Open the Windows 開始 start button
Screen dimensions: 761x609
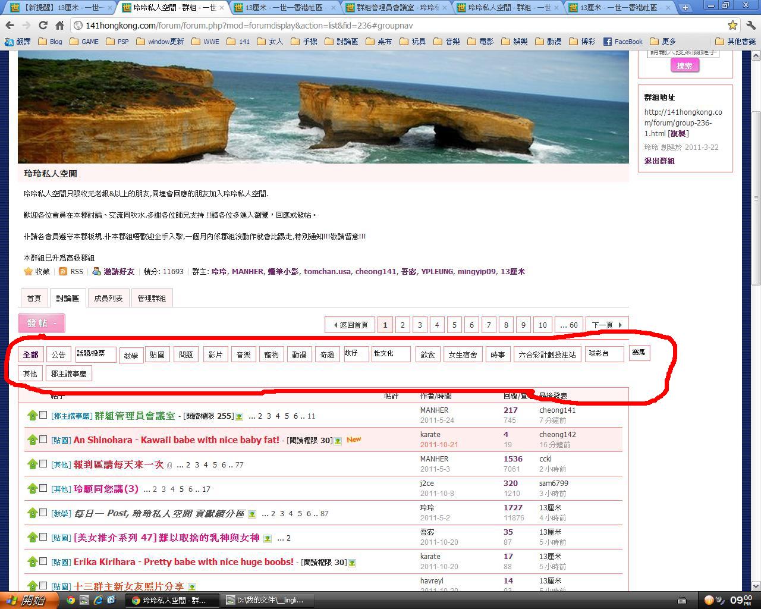[29, 600]
